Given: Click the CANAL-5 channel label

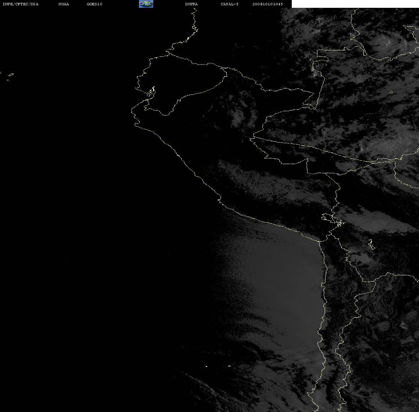Looking at the screenshot, I should pos(230,4).
